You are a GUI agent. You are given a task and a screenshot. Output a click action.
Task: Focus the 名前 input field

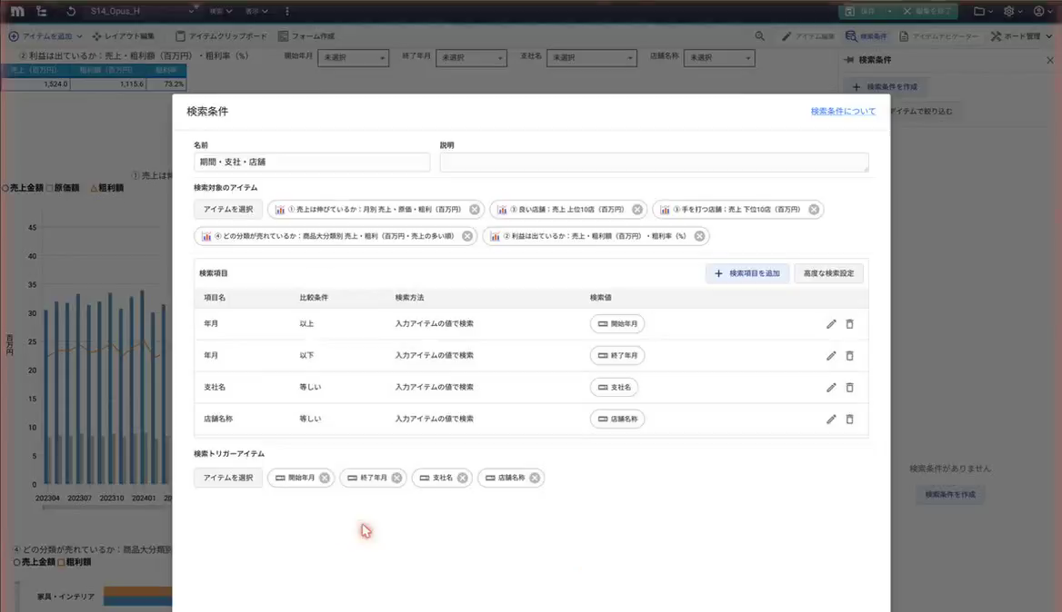pos(312,163)
